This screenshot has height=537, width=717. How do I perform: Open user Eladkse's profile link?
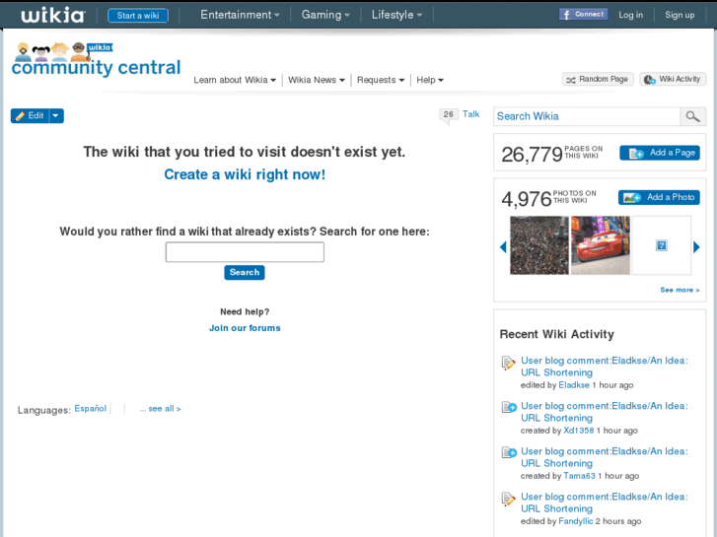click(574, 385)
